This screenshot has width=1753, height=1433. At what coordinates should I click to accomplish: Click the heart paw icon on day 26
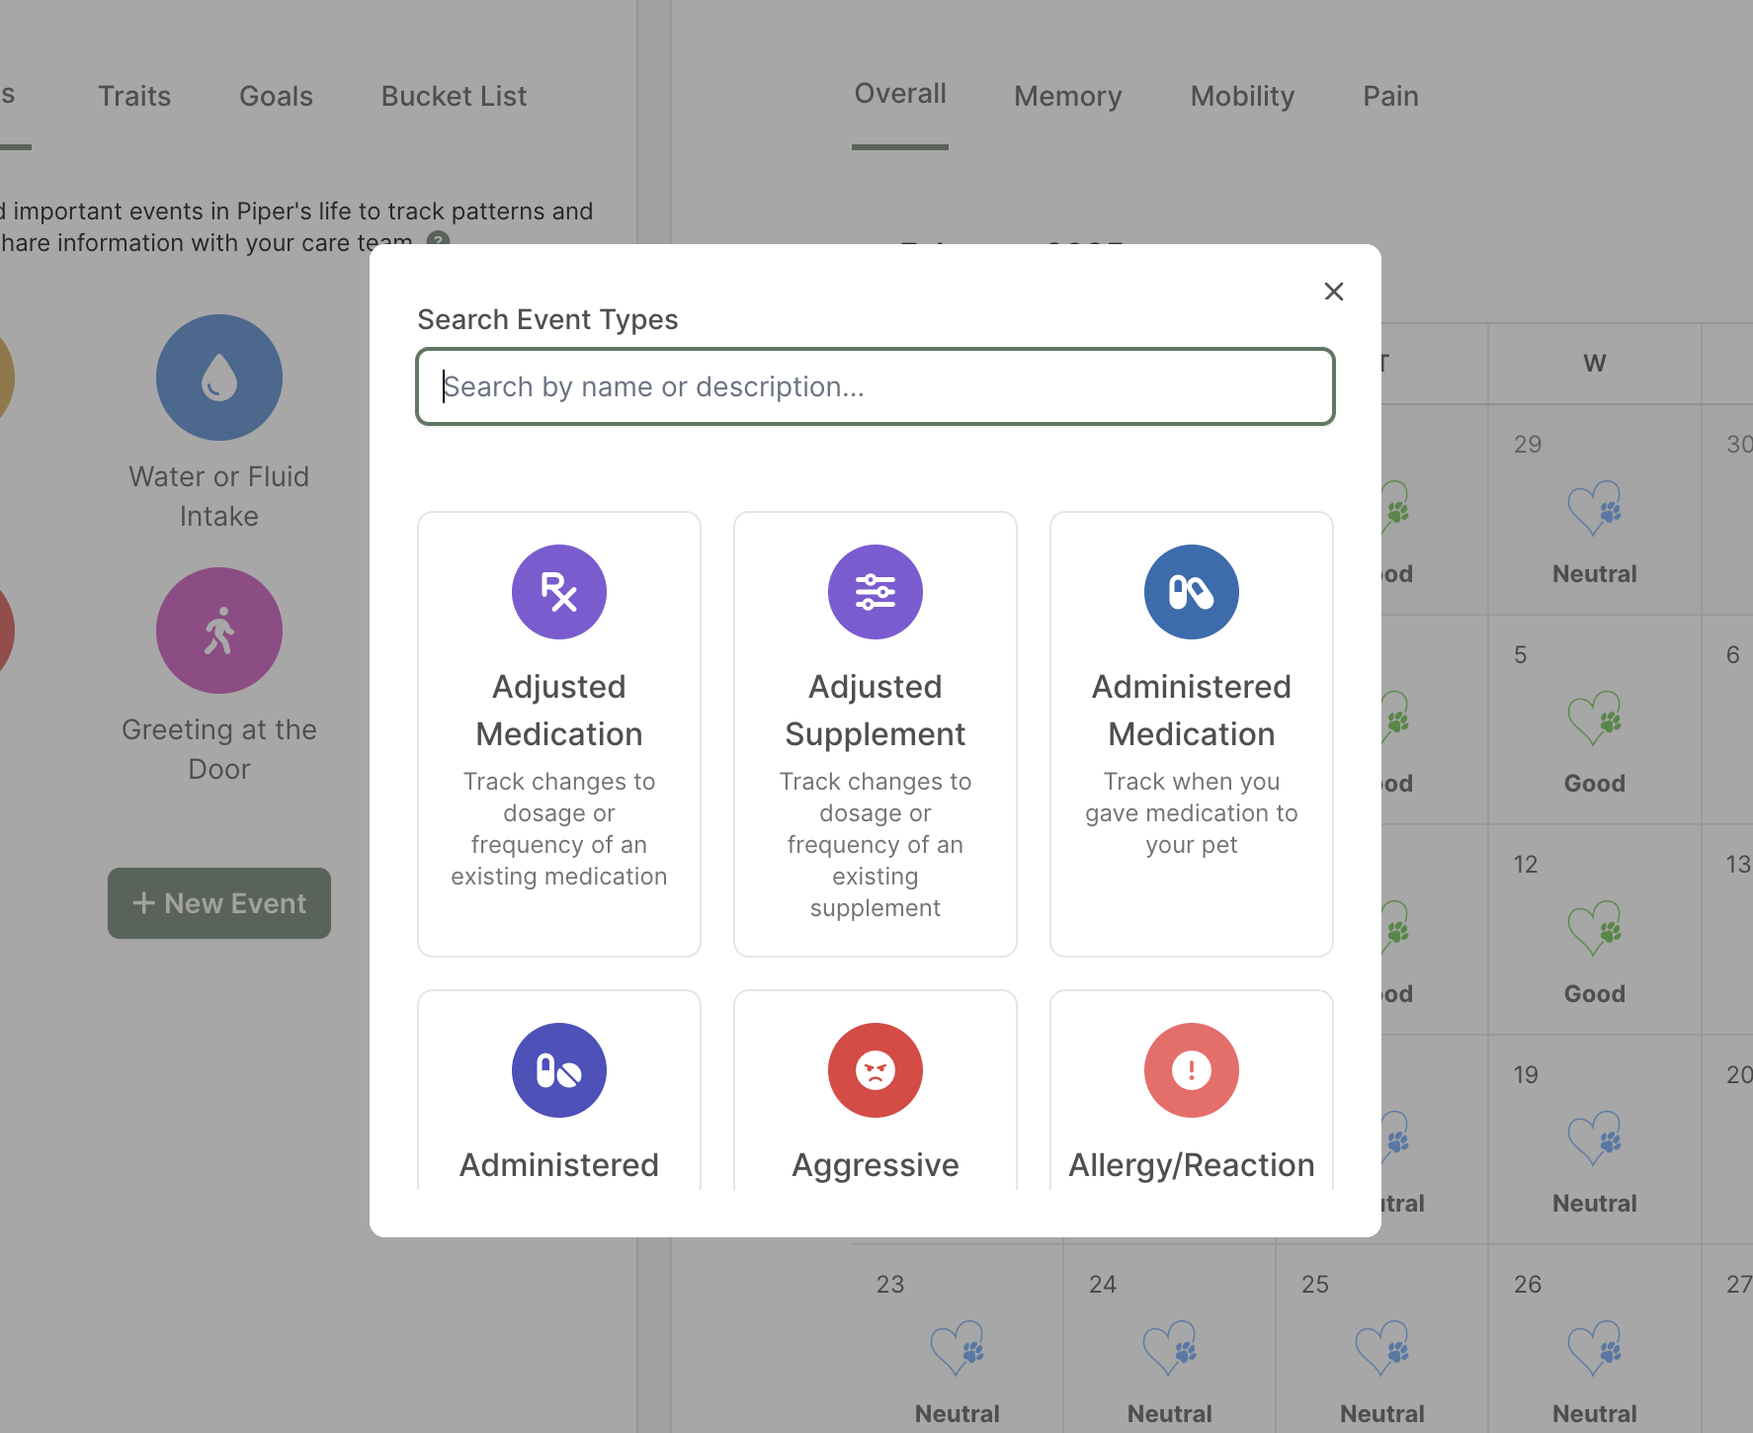tap(1595, 1348)
